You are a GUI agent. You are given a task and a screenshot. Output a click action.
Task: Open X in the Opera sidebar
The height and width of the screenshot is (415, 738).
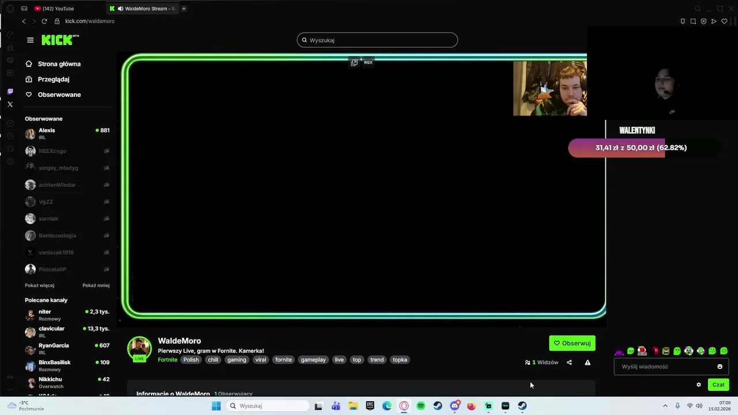point(10,104)
